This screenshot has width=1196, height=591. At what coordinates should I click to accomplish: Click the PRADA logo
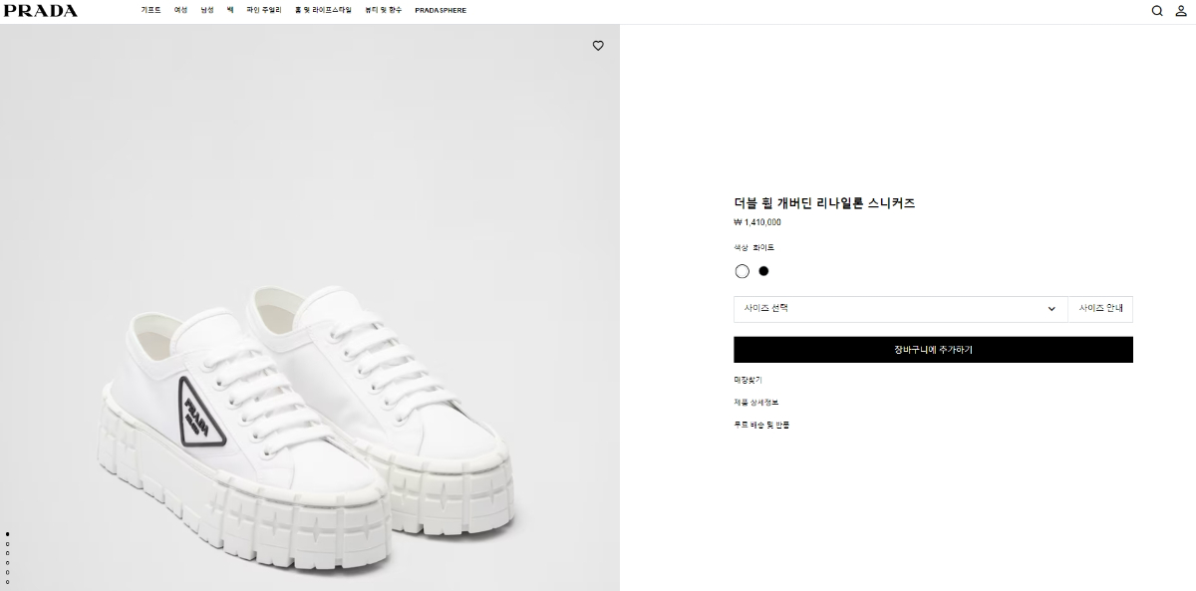point(41,11)
